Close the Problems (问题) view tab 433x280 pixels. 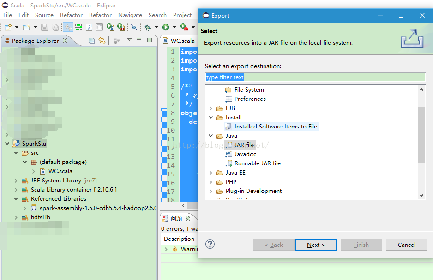[188, 218]
